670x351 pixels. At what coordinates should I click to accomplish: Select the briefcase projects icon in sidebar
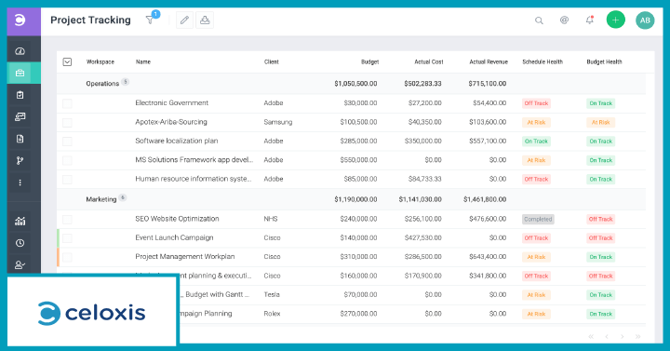[20, 74]
